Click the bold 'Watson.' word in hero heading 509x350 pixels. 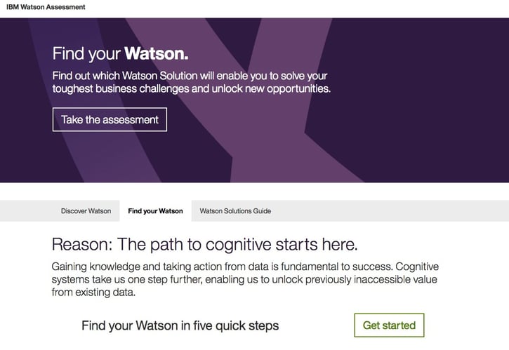157,53
